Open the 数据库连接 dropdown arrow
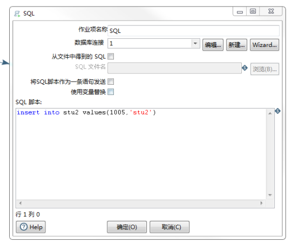299x250 pixels. [195, 43]
